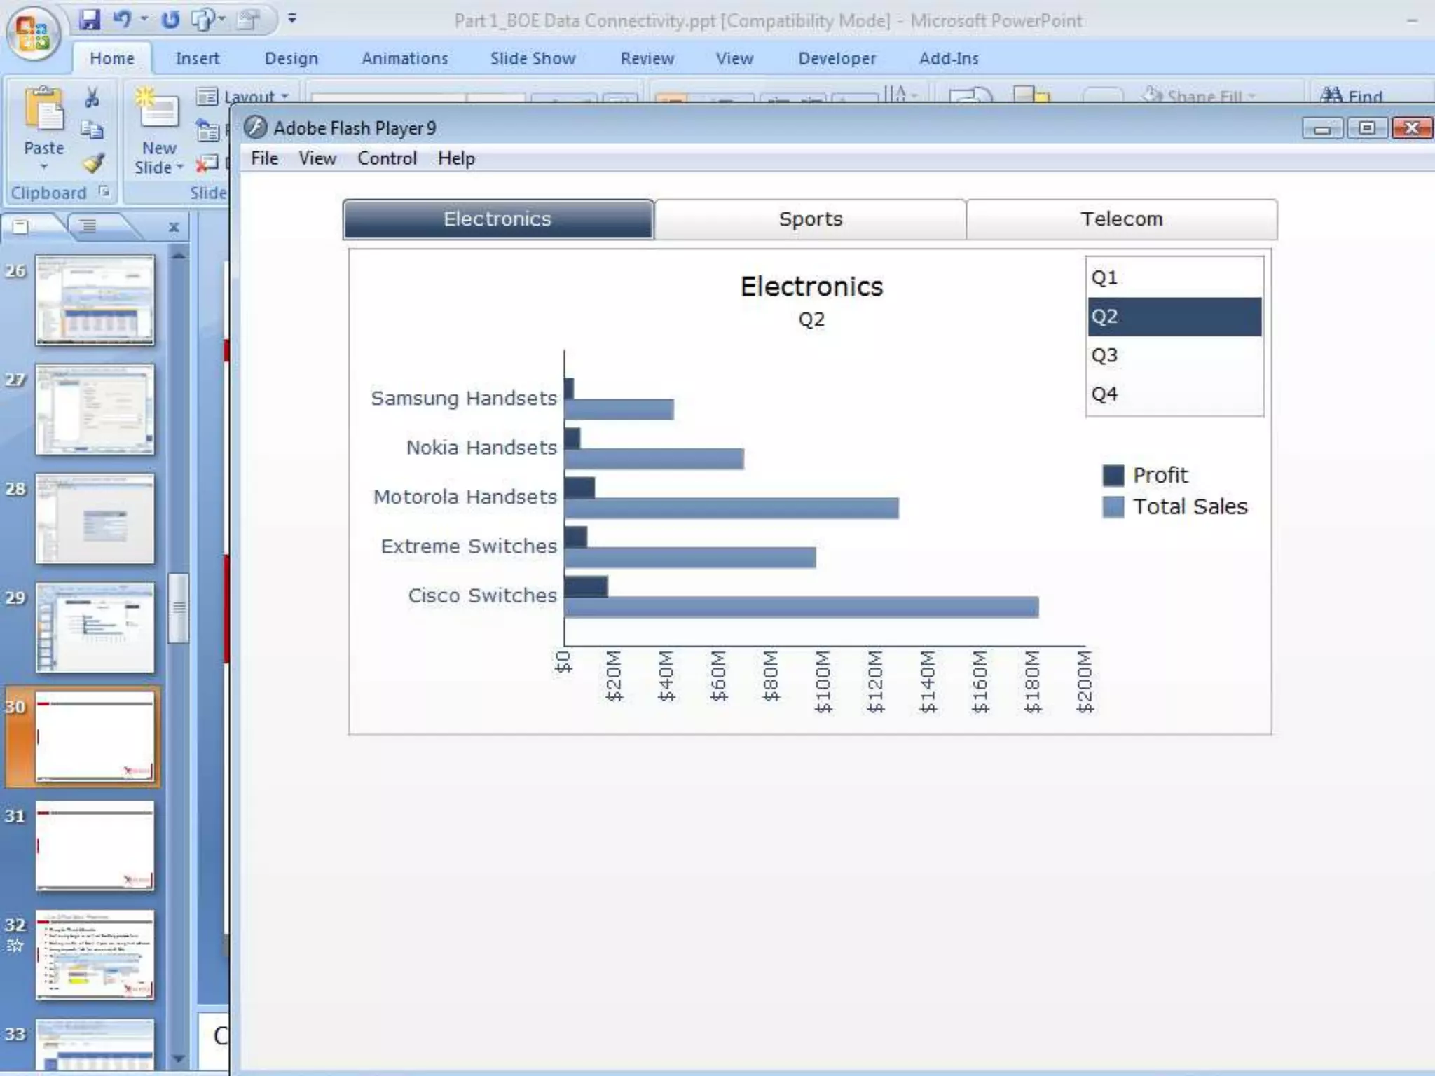Select slide 27 thumbnail

click(x=95, y=410)
